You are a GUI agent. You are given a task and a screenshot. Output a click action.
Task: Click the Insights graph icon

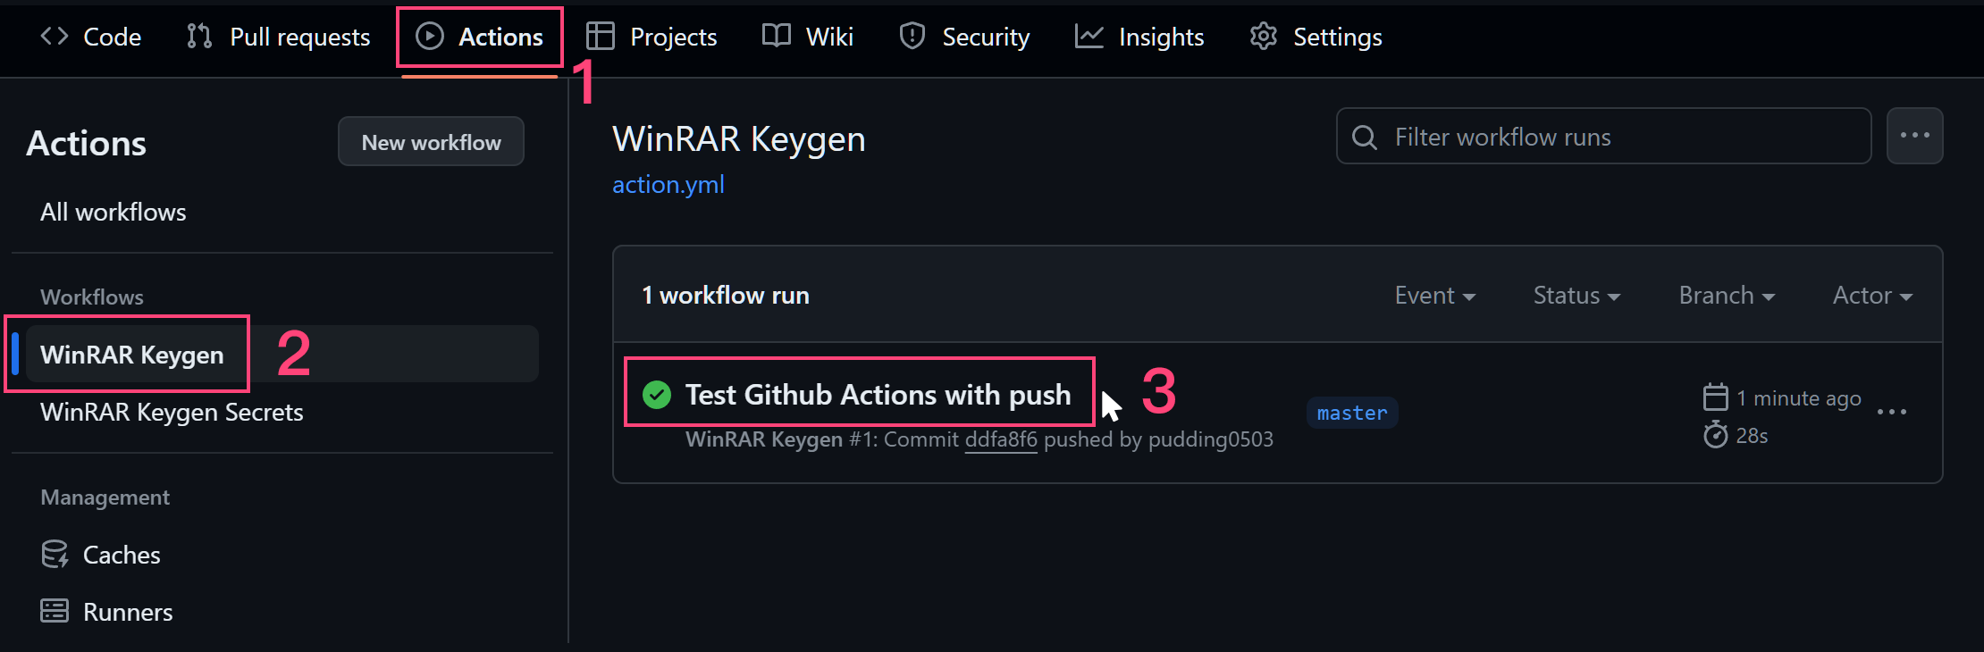pyautogui.click(x=1089, y=37)
